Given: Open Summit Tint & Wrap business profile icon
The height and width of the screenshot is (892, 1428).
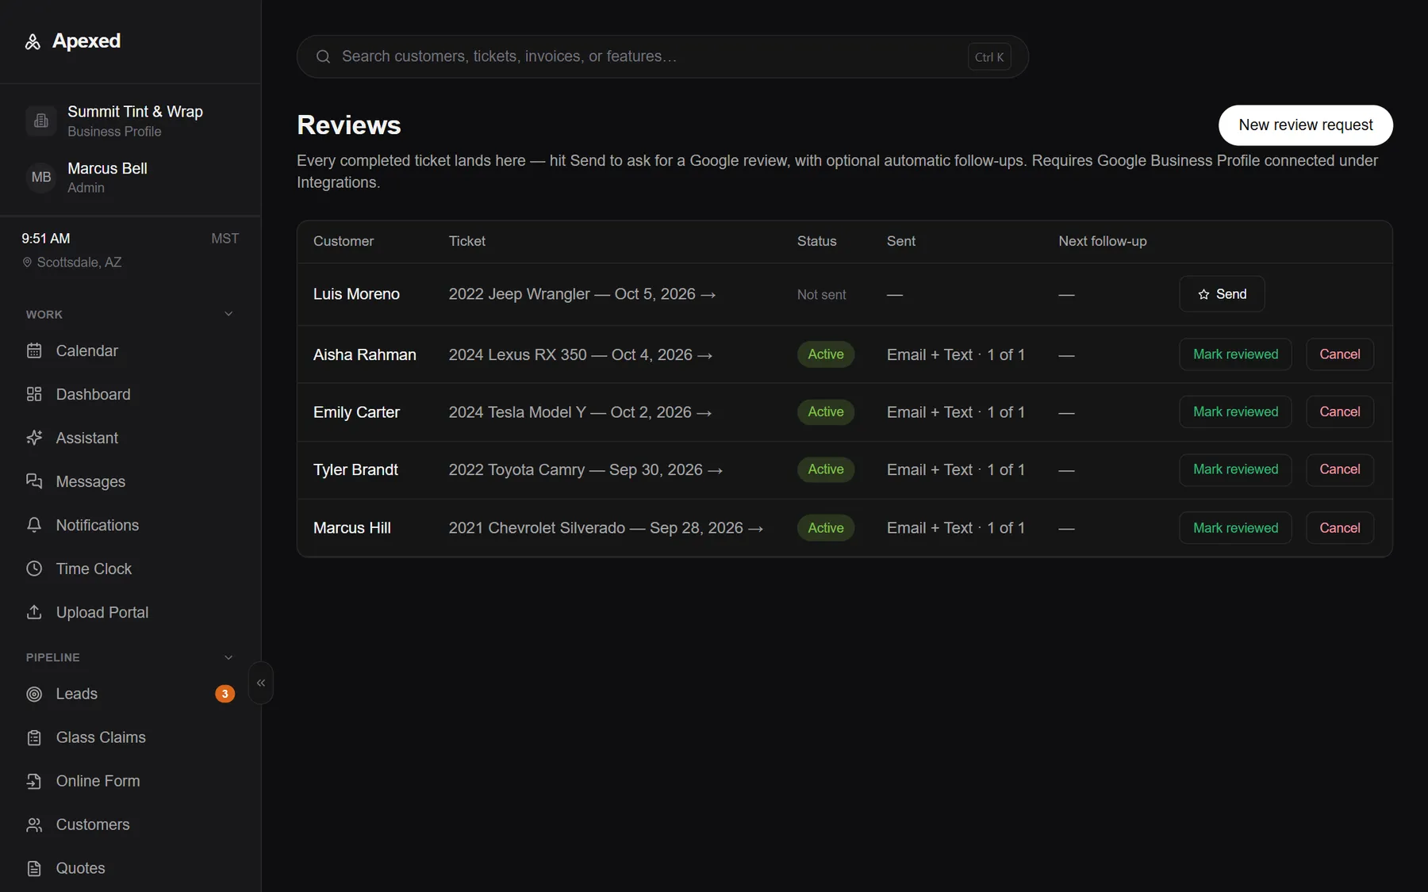Looking at the screenshot, I should pos(41,121).
